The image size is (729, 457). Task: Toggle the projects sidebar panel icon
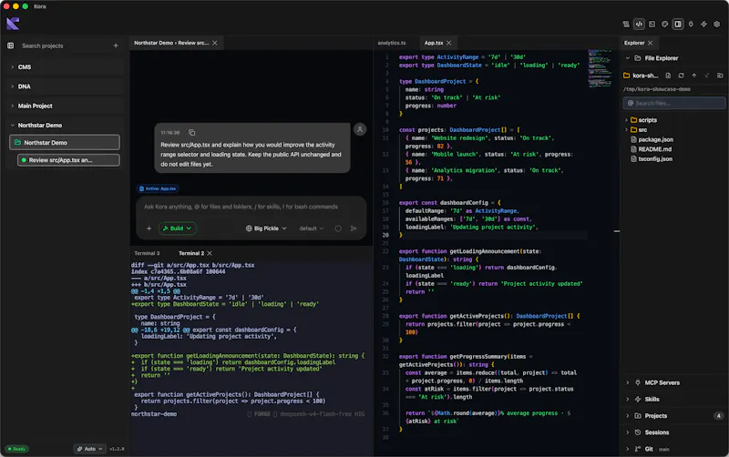click(10, 46)
